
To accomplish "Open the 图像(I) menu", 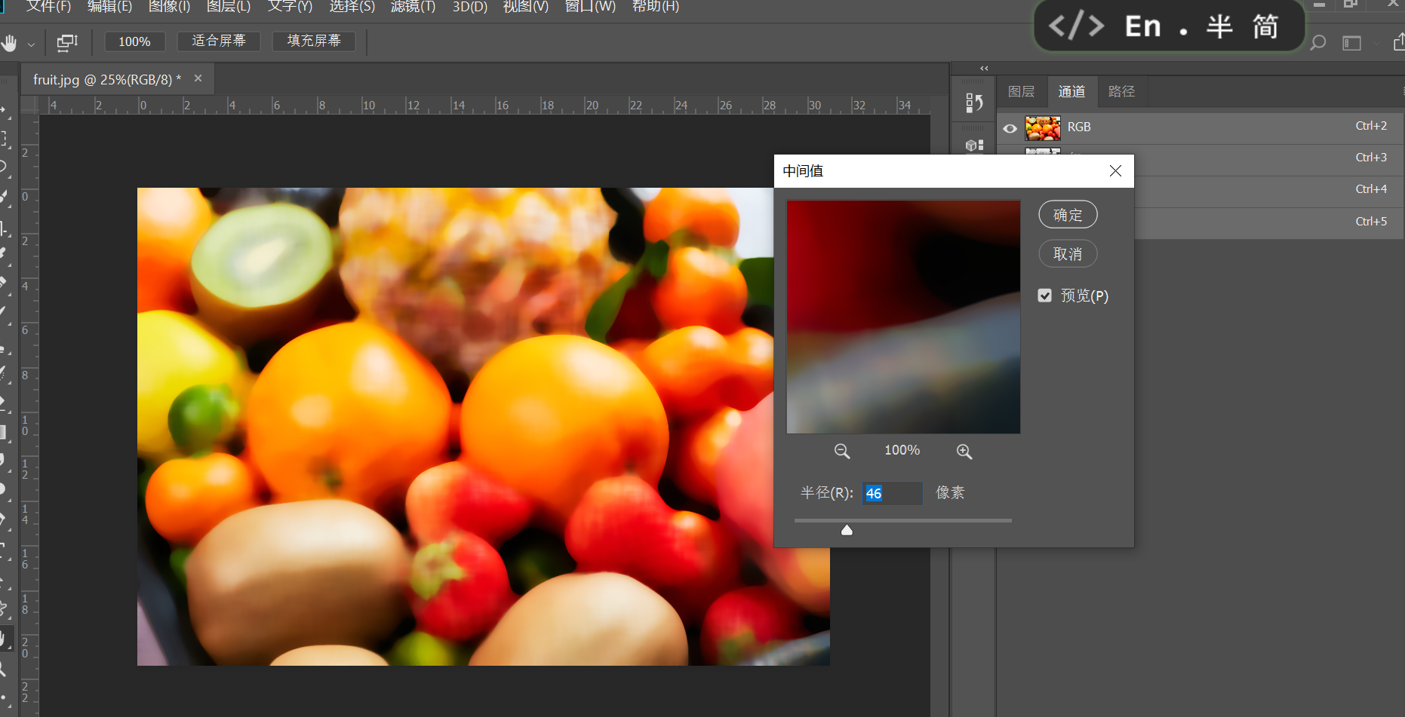I will [x=169, y=7].
